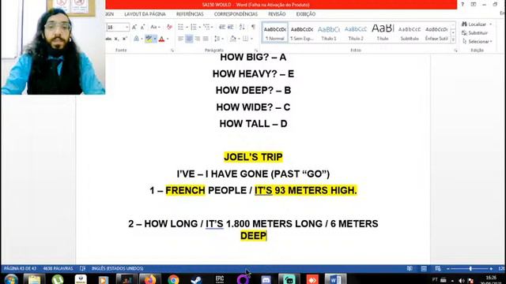506x284 pixels.
Task: Open font color dropdown arrow
Action: 168,39
